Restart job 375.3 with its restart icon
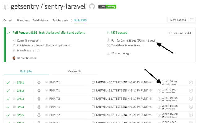The image size is (198, 123). [x=191, y=99]
